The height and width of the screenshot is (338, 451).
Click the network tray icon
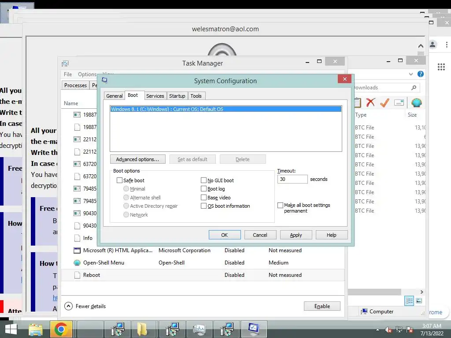coord(399,329)
